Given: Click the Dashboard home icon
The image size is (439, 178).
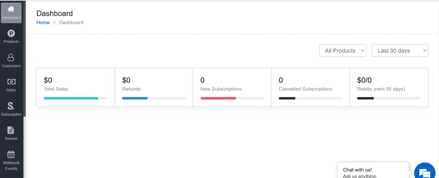Looking at the screenshot, I should tap(11, 9).
